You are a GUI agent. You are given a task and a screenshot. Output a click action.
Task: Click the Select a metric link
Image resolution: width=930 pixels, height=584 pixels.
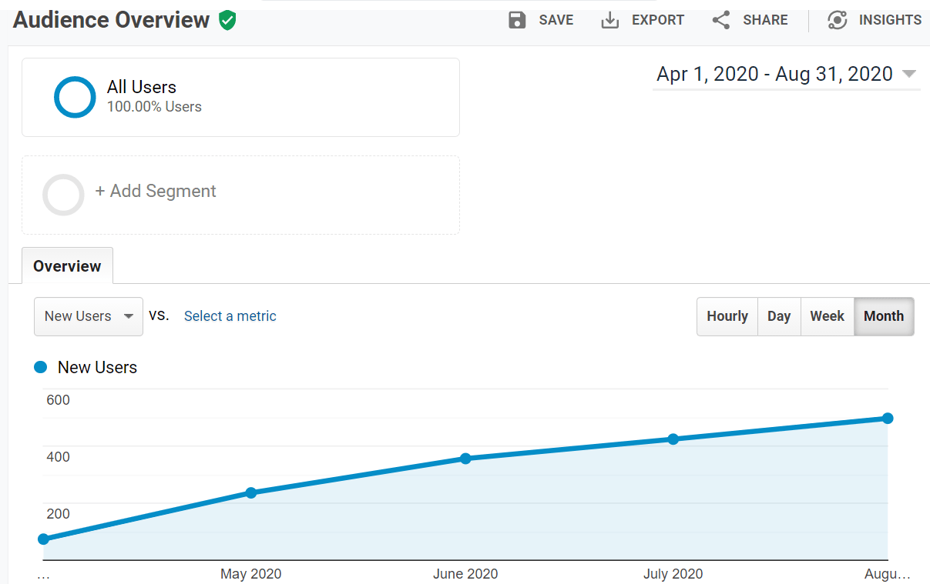230,316
